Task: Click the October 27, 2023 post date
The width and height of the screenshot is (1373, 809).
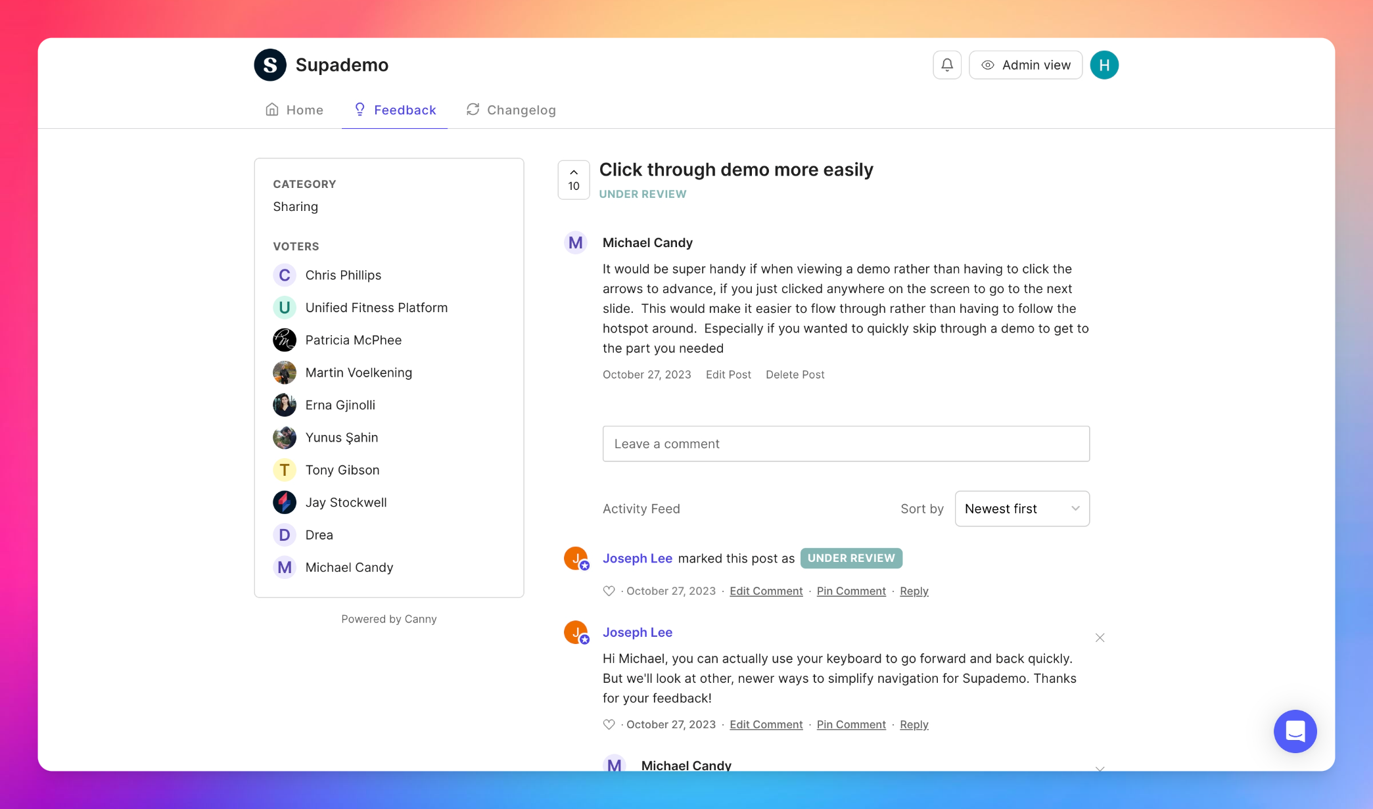Action: pyautogui.click(x=647, y=375)
